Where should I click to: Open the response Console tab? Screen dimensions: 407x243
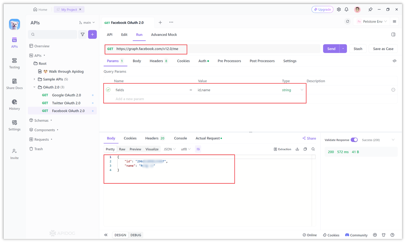click(x=180, y=138)
